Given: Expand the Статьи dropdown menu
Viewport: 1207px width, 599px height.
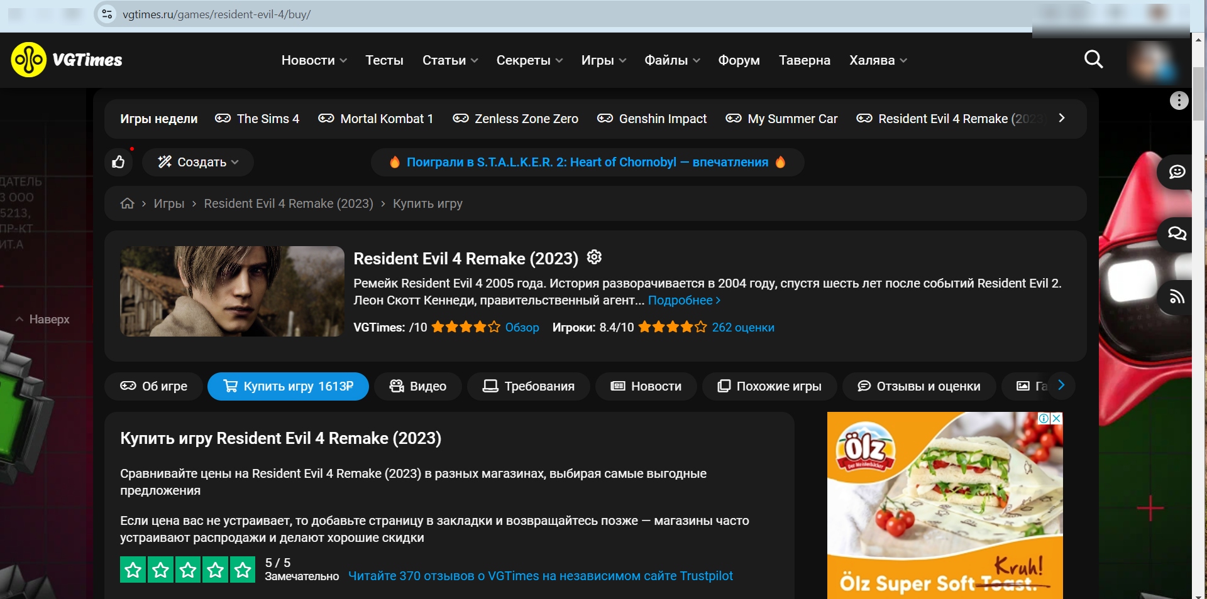Looking at the screenshot, I should tap(451, 60).
